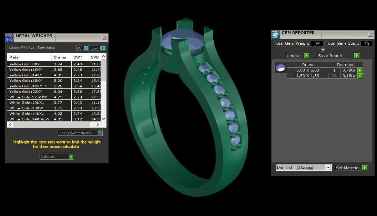Select the Yellow Gold:18KY R... row
This screenshot has height=216, width=377.
pos(54,86)
